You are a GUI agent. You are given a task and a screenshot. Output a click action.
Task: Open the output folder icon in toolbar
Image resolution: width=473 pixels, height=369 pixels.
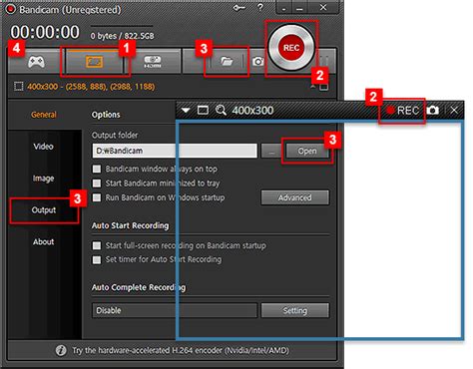click(x=227, y=61)
